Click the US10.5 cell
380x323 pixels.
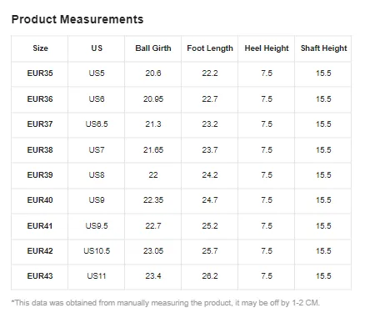click(x=97, y=251)
